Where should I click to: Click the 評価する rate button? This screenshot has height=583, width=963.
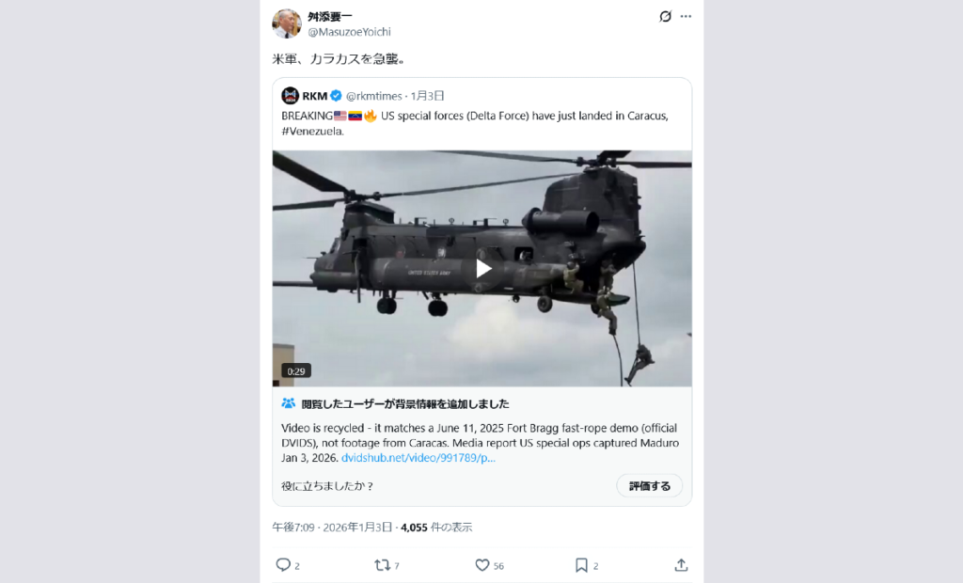coord(649,486)
